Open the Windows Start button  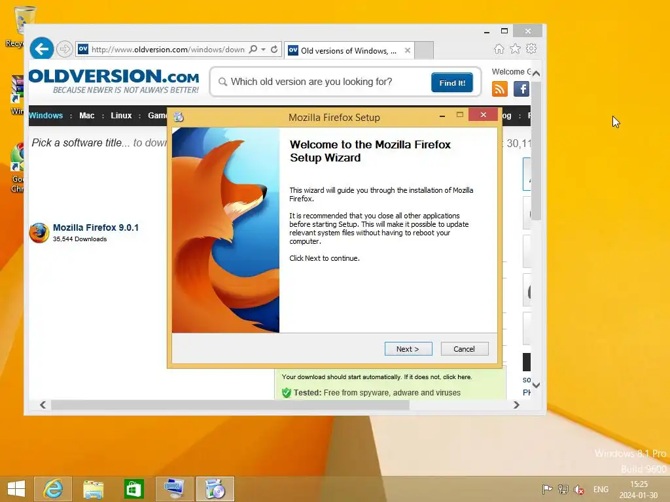click(16, 489)
